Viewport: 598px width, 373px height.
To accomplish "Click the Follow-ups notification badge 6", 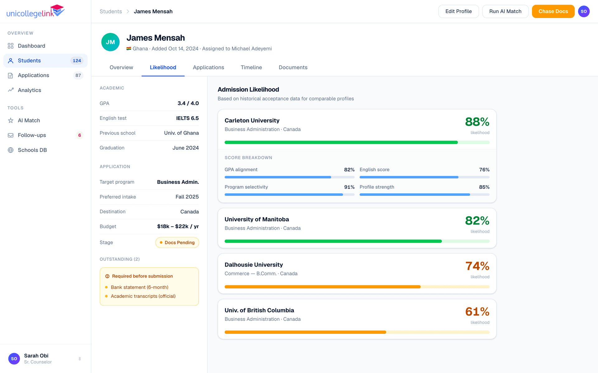I will point(80,135).
